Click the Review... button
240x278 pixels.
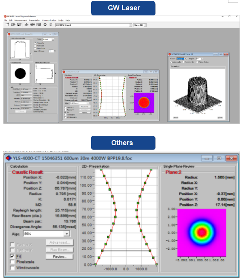(59, 257)
